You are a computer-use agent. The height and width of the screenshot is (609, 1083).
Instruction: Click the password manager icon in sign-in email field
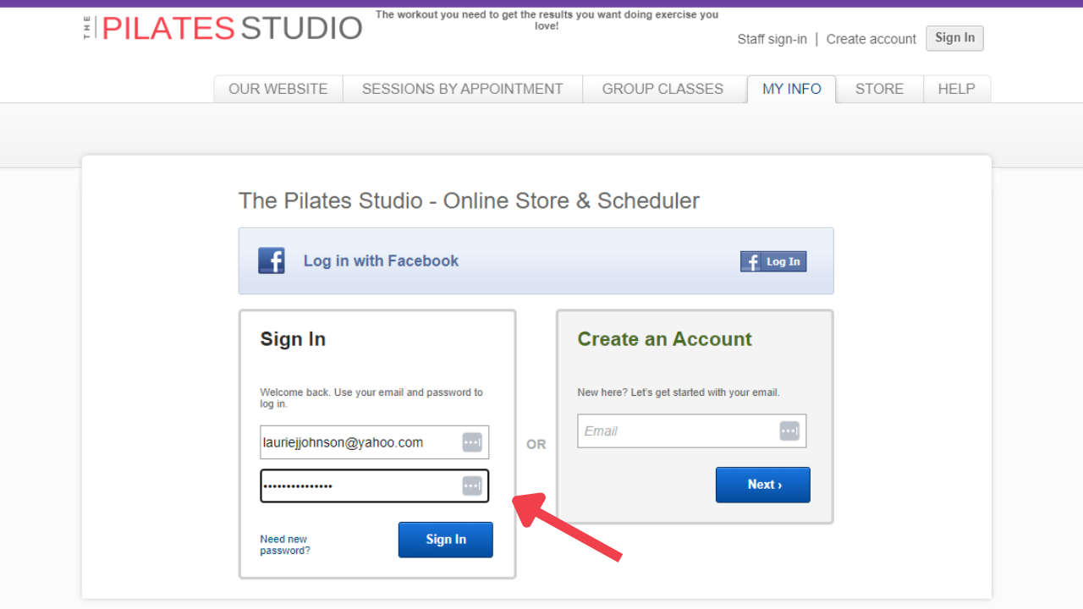pos(472,442)
